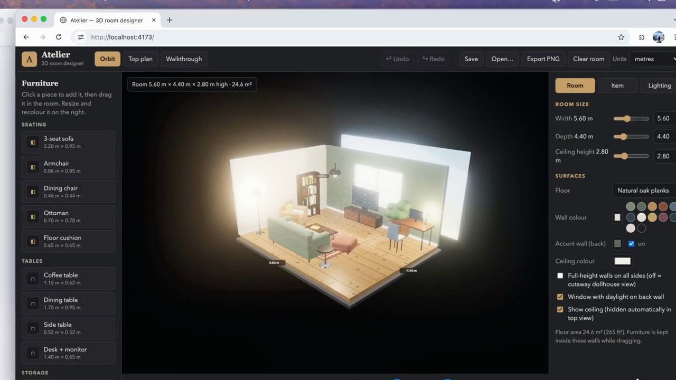Viewport: 676px width, 380px height.
Task: Turn off accent wall checkbox
Action: [631, 244]
